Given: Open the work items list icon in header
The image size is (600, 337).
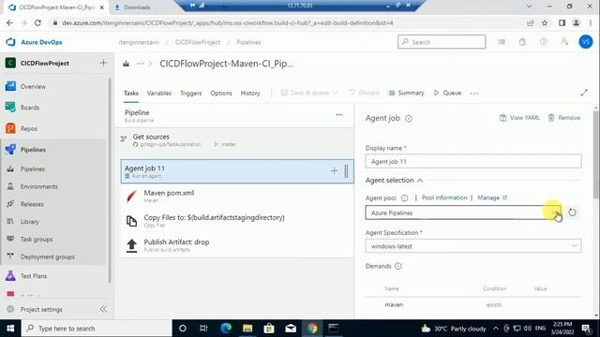Looking at the screenshot, I should tap(502, 41).
